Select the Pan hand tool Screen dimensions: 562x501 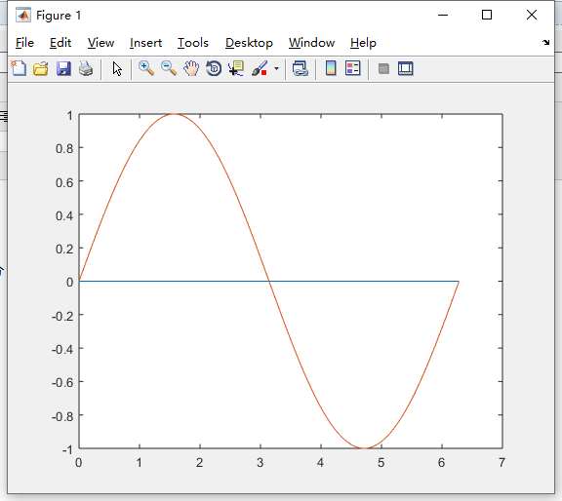(191, 68)
